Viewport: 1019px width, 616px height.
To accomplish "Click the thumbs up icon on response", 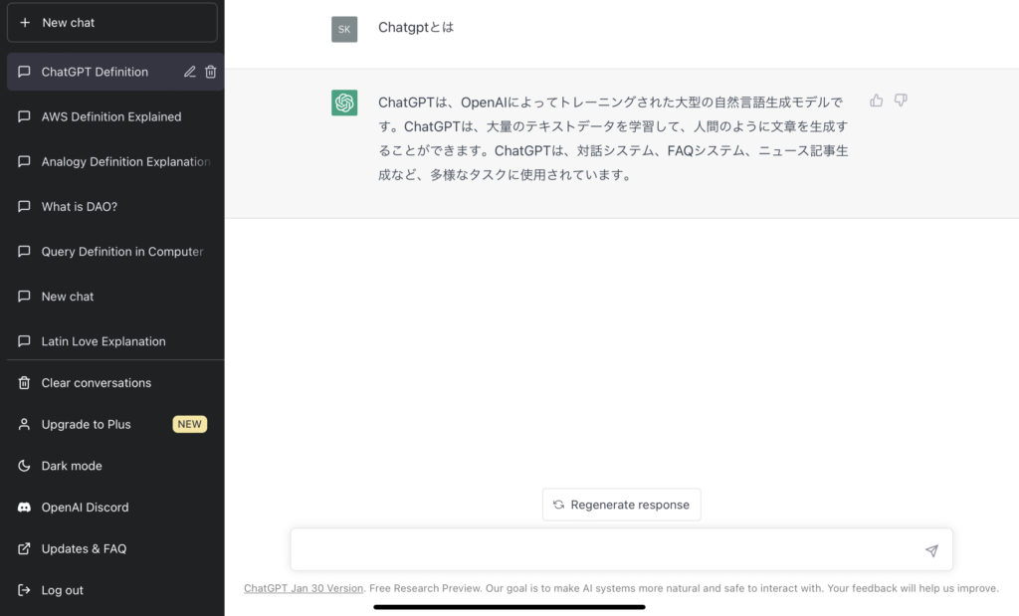I will click(x=876, y=101).
